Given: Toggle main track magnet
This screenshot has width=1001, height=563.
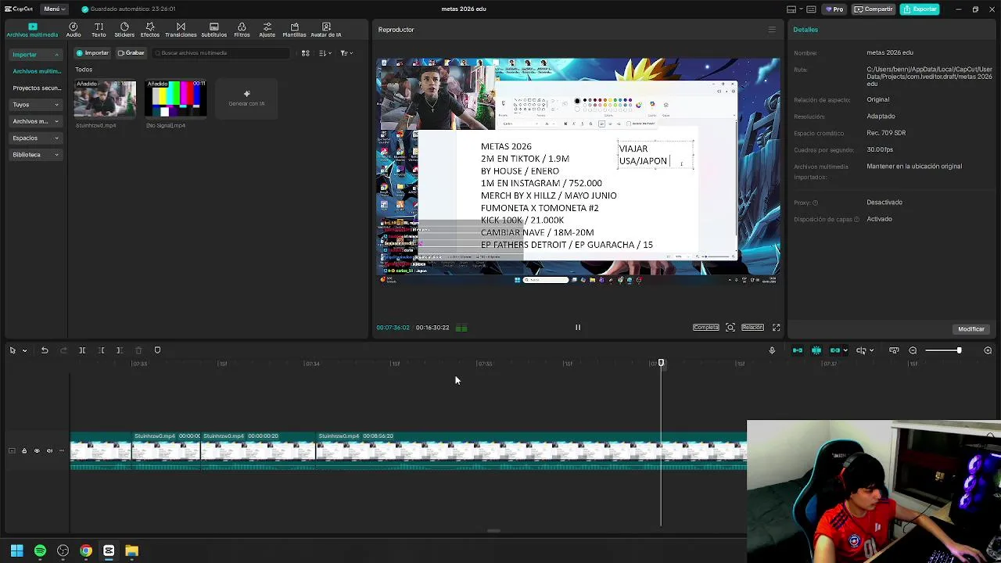Looking at the screenshot, I should (x=798, y=350).
